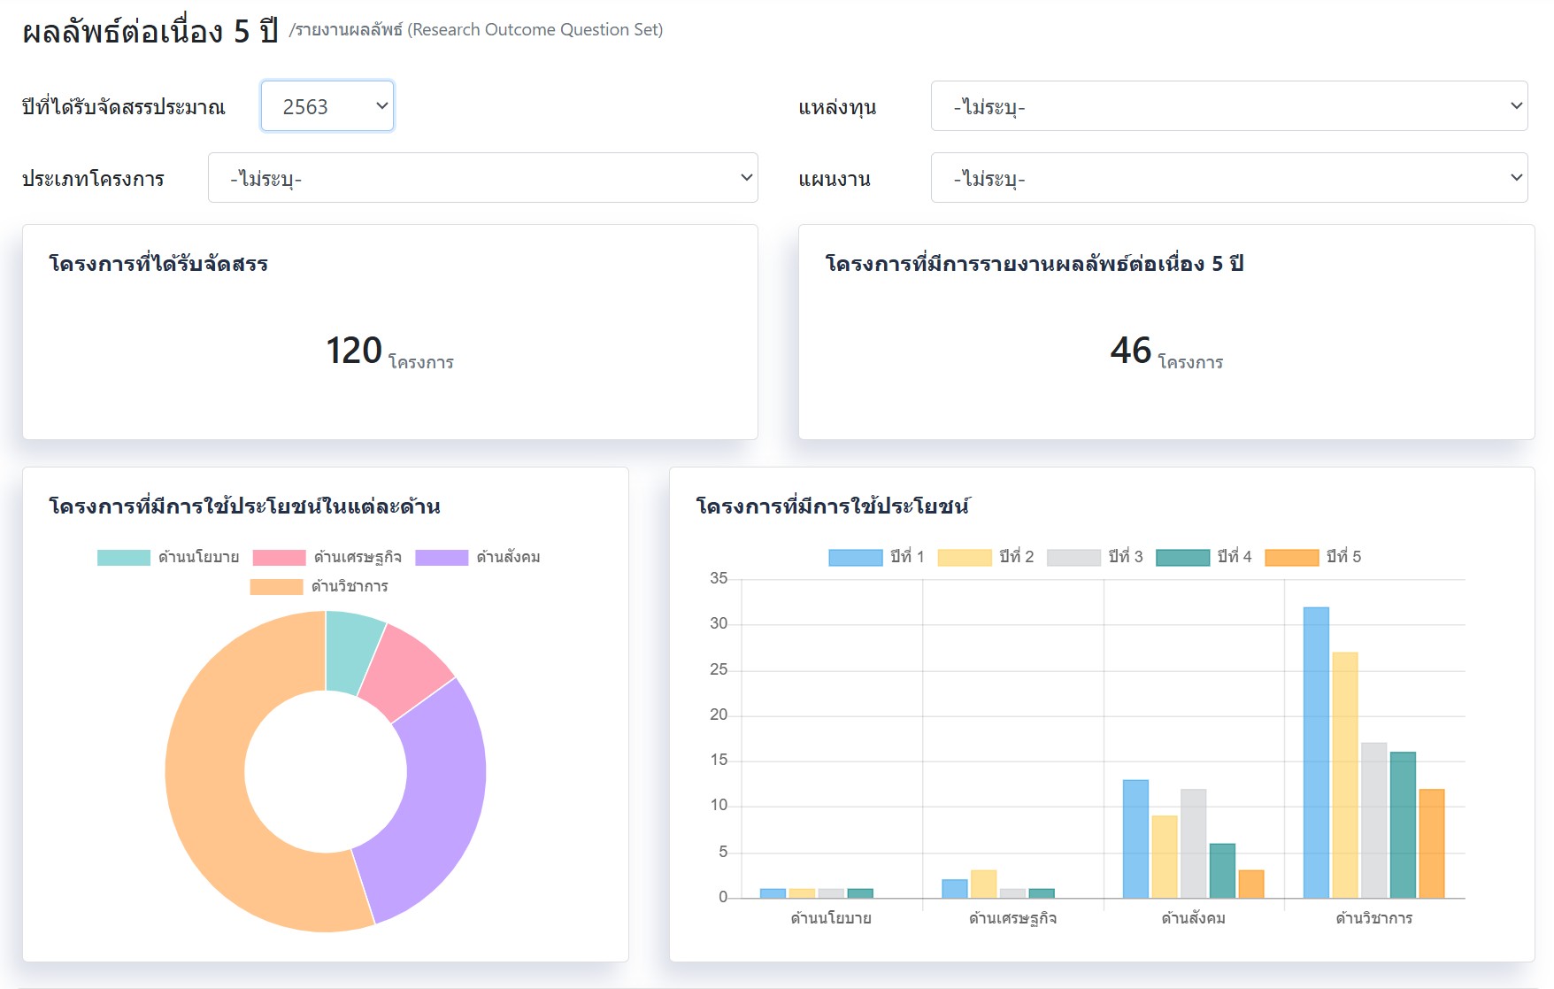
Task: Click the grey ปีที่ 3 bar in ด้านสังคม
Action: (1193, 843)
